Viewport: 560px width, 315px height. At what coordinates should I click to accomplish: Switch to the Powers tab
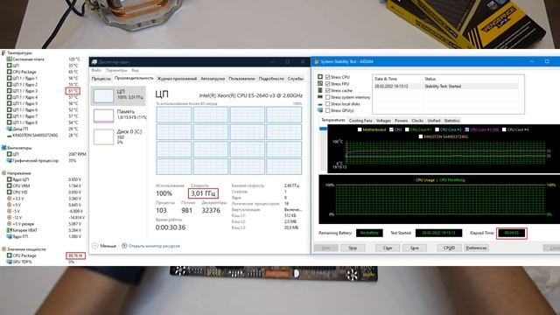[401, 121]
